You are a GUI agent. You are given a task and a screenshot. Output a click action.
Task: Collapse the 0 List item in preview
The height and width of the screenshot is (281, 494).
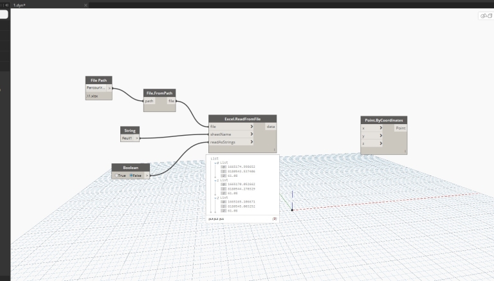[215, 163]
